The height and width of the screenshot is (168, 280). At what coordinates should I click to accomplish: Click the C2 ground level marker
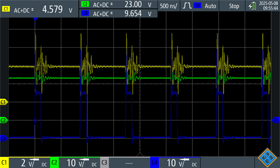(4, 120)
